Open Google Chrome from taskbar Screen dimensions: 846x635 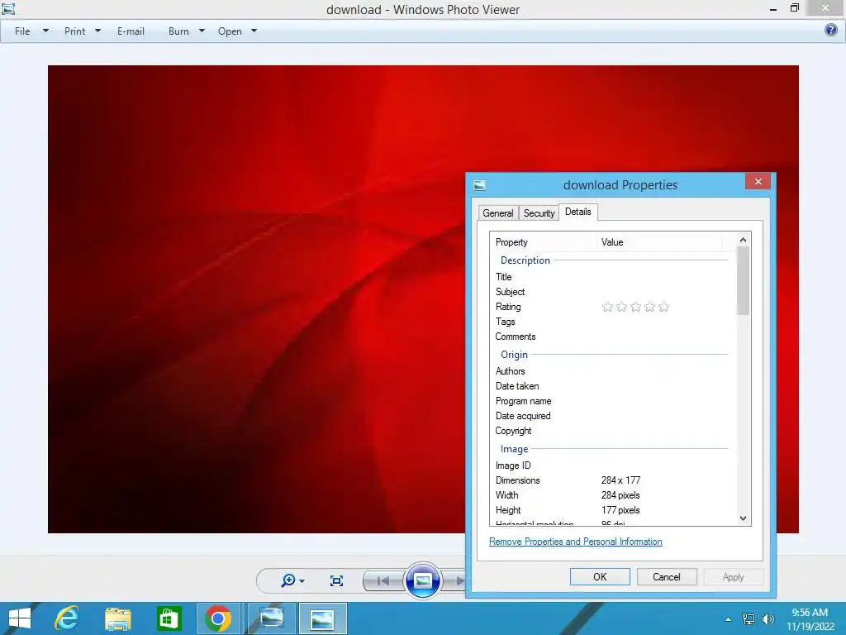pyautogui.click(x=218, y=618)
